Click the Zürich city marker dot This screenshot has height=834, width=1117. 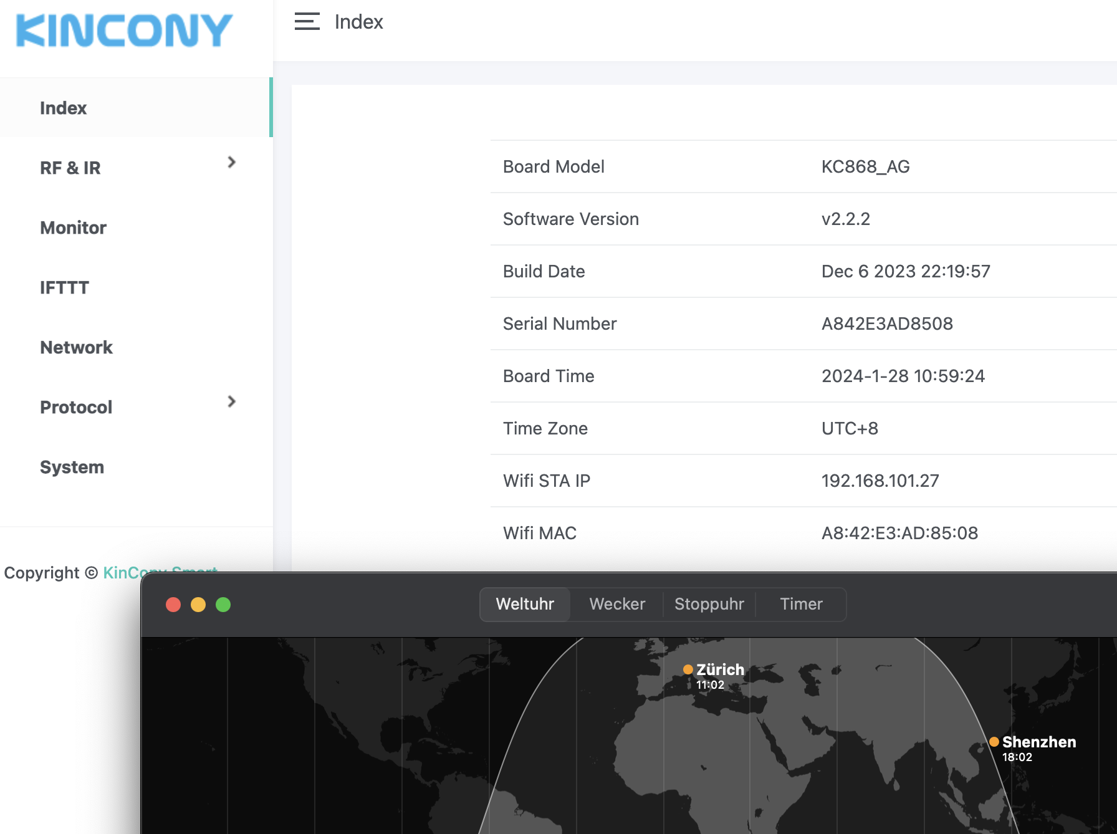(688, 669)
